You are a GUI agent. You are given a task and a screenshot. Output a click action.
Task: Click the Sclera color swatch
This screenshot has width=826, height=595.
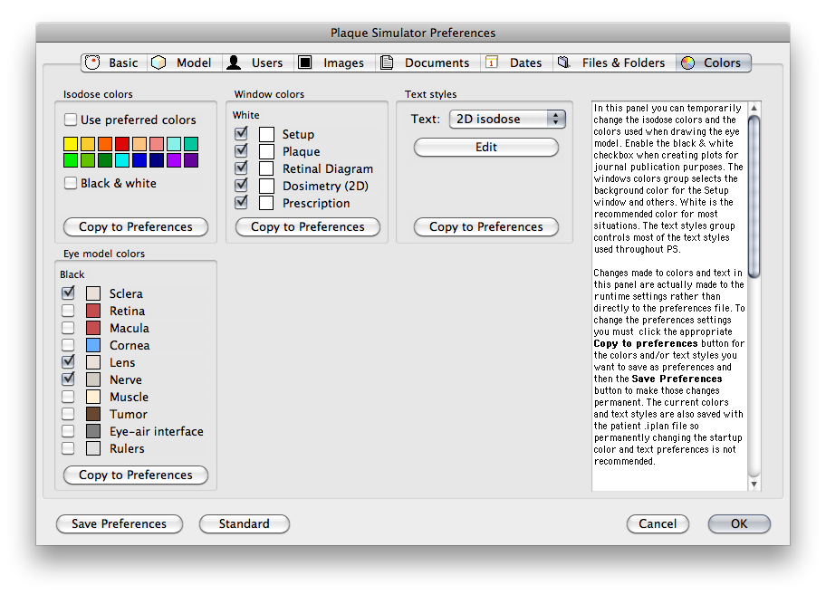[93, 293]
